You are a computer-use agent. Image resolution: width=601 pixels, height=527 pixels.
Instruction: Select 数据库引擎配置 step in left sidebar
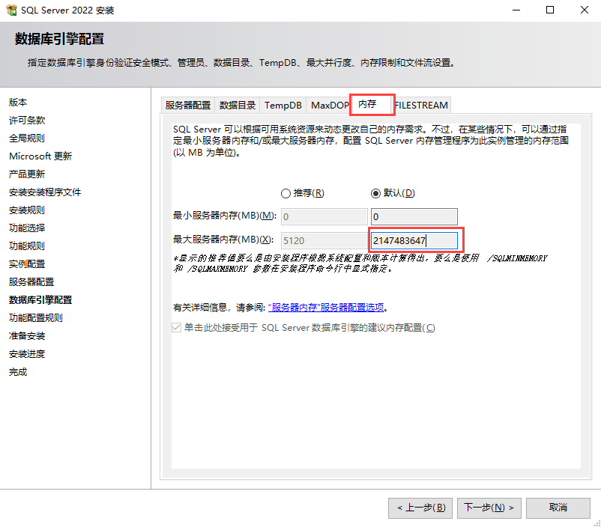coord(40,300)
